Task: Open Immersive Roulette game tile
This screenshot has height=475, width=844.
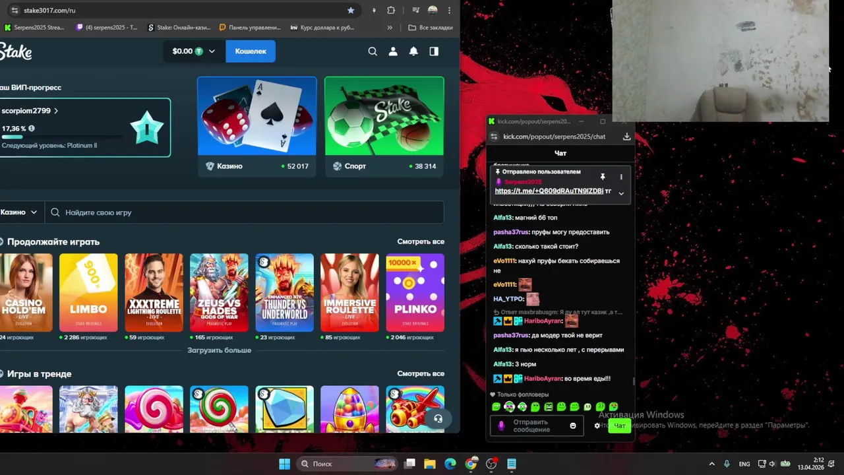Action: 349,292
